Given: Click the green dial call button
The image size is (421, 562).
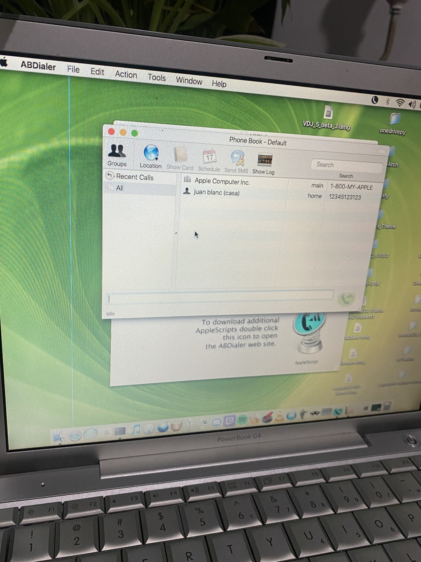Looking at the screenshot, I should [347, 298].
